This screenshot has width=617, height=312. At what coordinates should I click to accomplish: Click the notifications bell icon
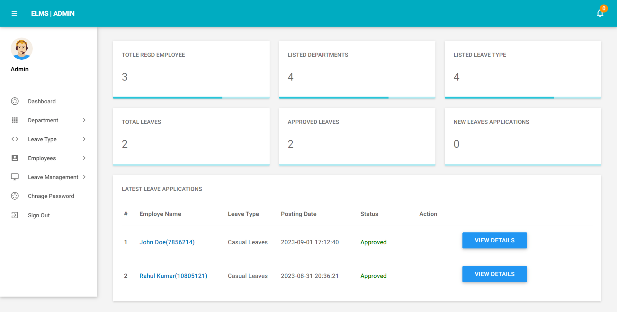(600, 13)
